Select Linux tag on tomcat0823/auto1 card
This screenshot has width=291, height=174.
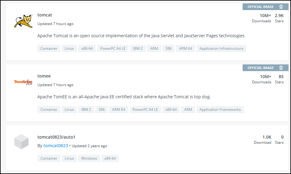pos(69,158)
